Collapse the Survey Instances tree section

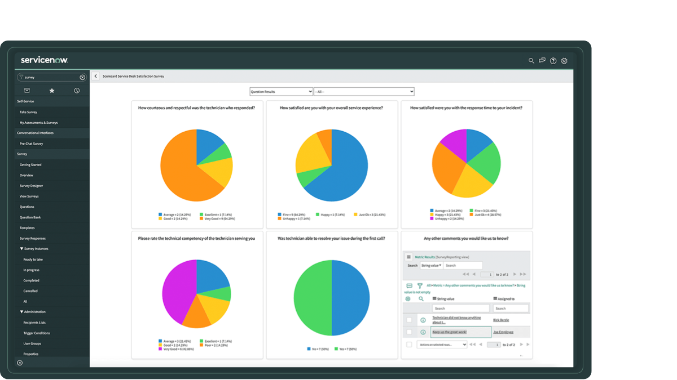(x=20, y=248)
